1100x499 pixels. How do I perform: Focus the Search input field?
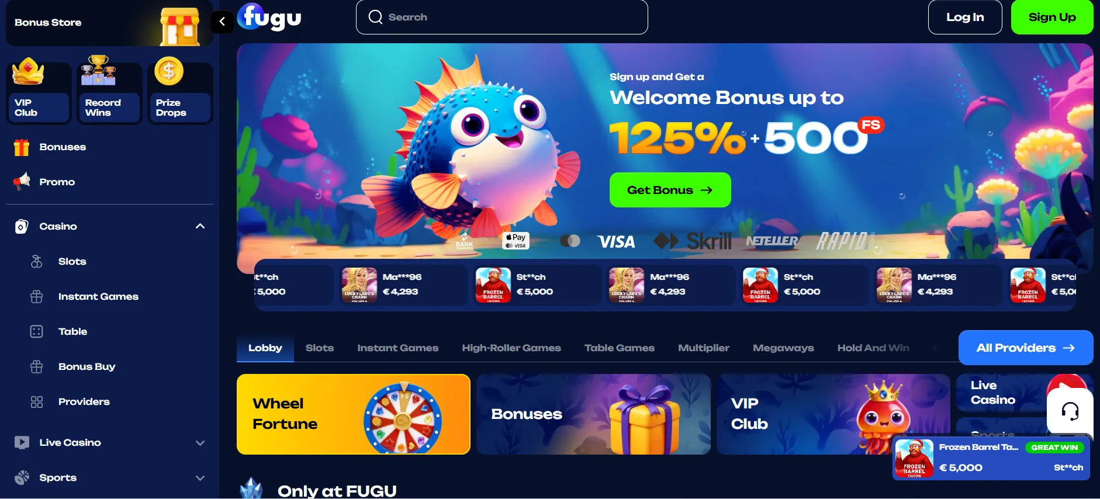point(501,18)
